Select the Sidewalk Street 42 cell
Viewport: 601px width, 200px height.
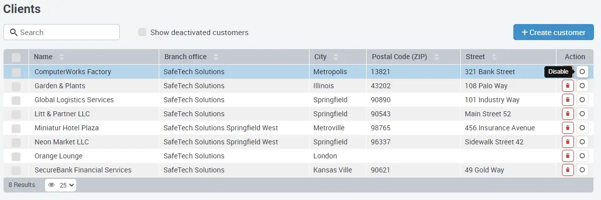pos(494,142)
